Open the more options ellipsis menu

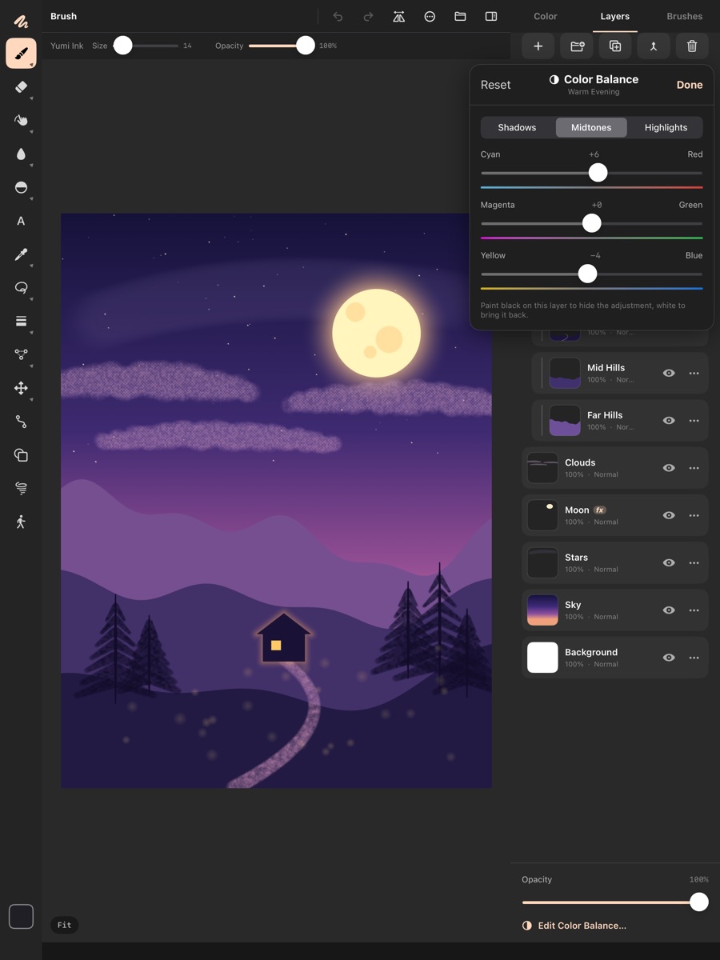[430, 16]
